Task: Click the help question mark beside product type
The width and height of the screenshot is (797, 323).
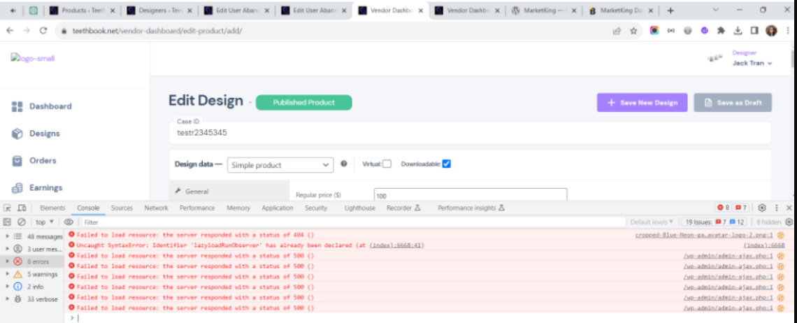Action: [x=343, y=164]
